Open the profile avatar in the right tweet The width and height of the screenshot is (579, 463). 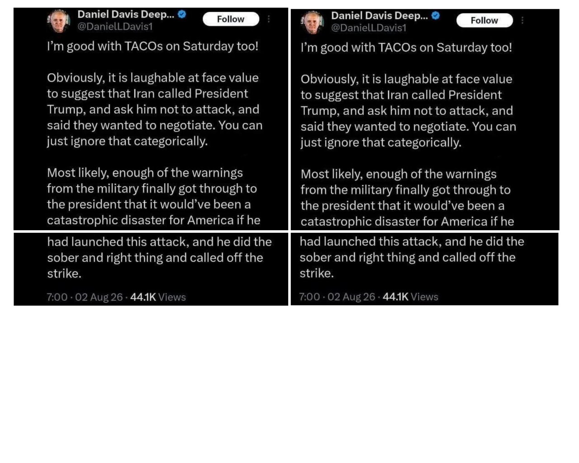click(313, 22)
